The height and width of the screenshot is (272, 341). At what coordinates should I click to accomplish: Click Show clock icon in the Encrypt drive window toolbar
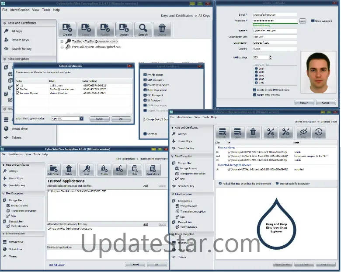319,133
